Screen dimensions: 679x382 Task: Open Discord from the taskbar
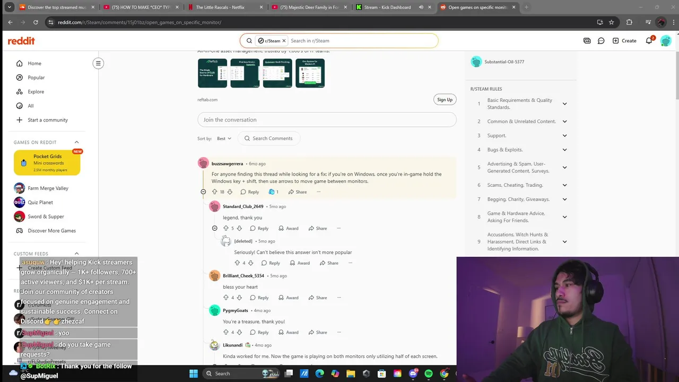[x=413, y=374]
